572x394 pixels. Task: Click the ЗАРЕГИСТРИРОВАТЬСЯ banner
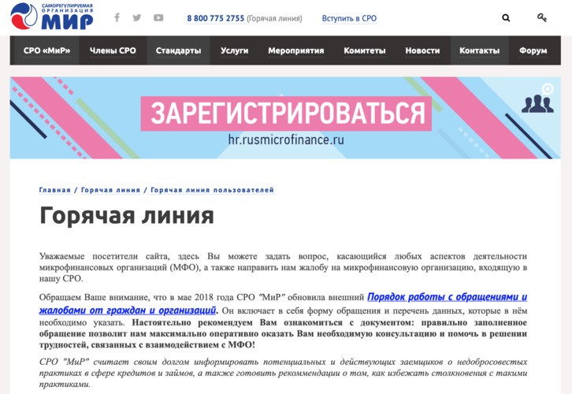(287, 114)
